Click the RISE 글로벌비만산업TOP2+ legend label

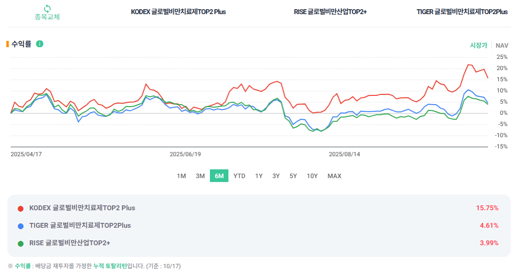70,243
